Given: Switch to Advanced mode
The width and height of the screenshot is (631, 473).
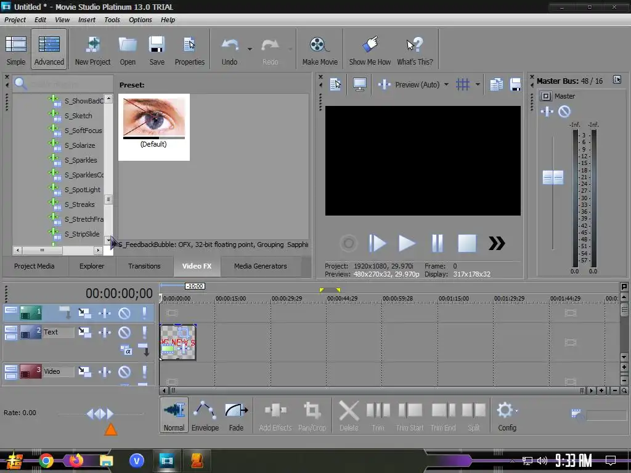Looking at the screenshot, I should pos(49,51).
